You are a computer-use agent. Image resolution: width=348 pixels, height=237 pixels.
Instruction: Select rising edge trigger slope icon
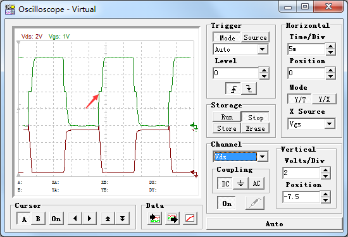point(233,88)
